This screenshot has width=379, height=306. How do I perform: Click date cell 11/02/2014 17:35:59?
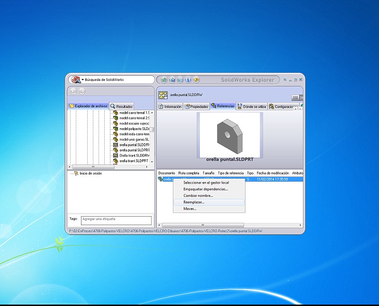tap(272, 179)
